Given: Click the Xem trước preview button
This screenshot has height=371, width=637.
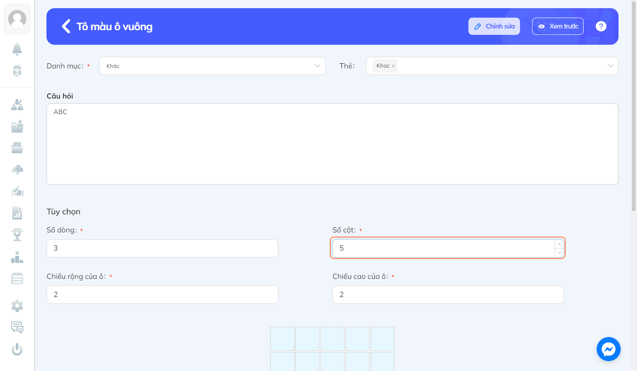Looking at the screenshot, I should click(558, 26).
